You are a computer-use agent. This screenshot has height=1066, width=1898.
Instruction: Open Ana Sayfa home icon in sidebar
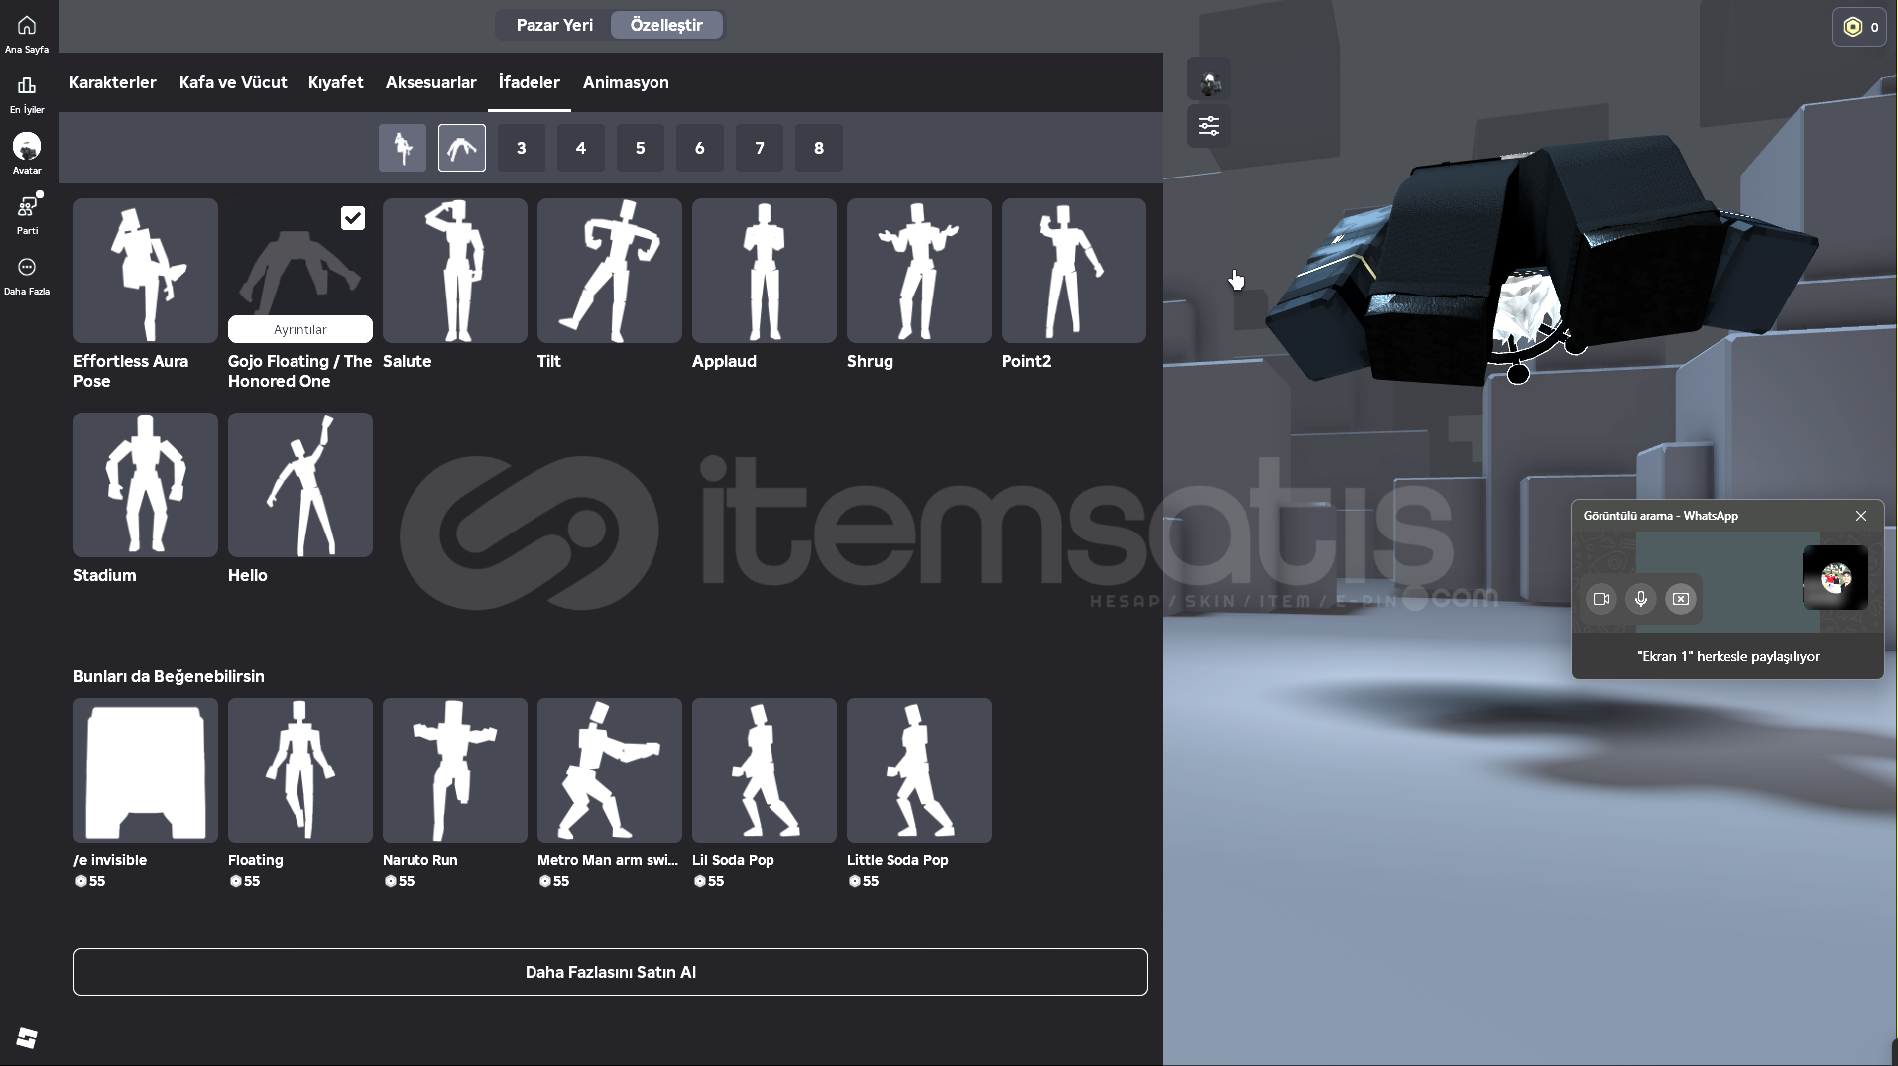tap(27, 27)
